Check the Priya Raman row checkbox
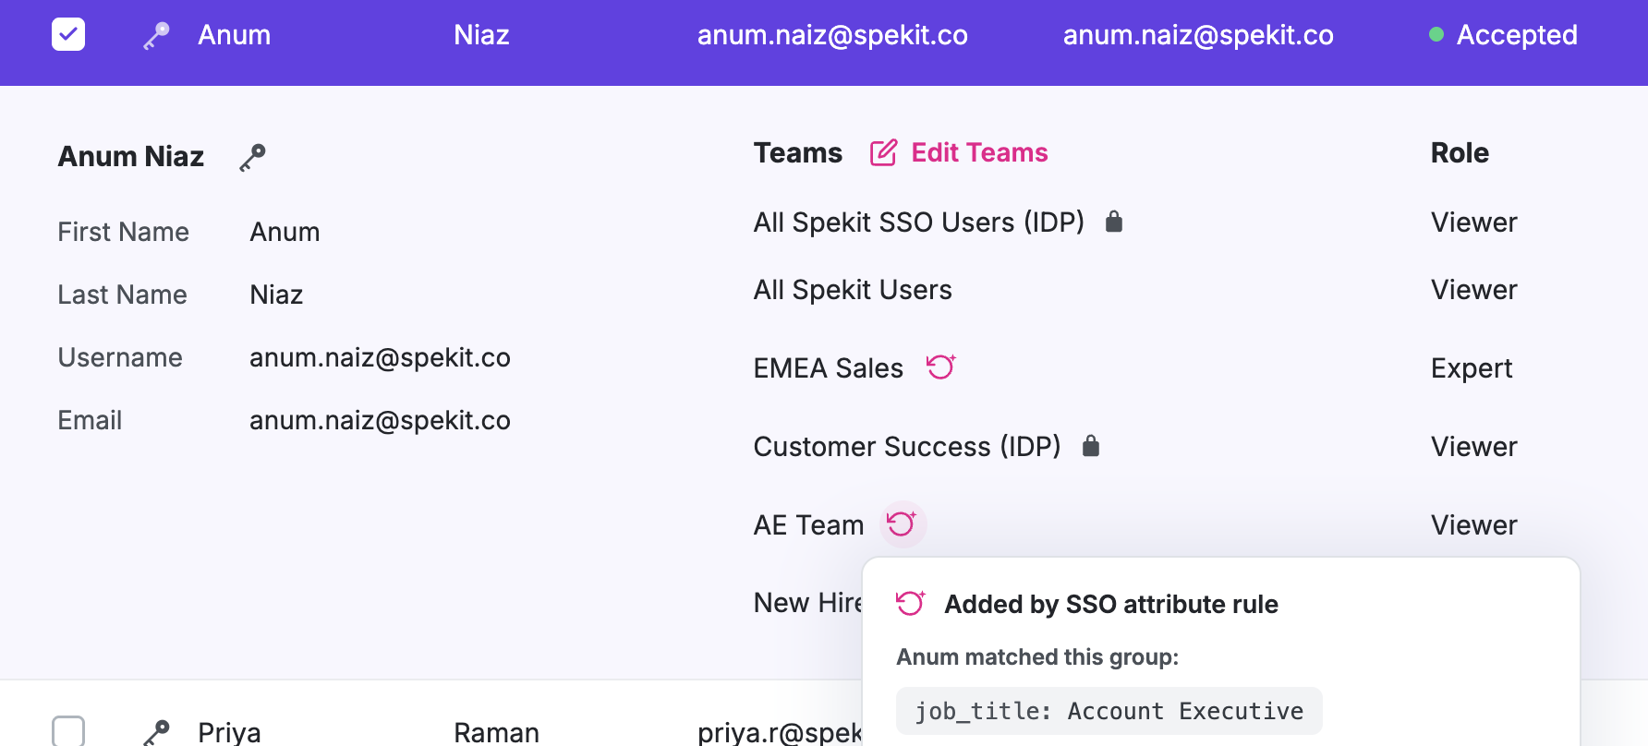The width and height of the screenshot is (1648, 746). point(68,730)
